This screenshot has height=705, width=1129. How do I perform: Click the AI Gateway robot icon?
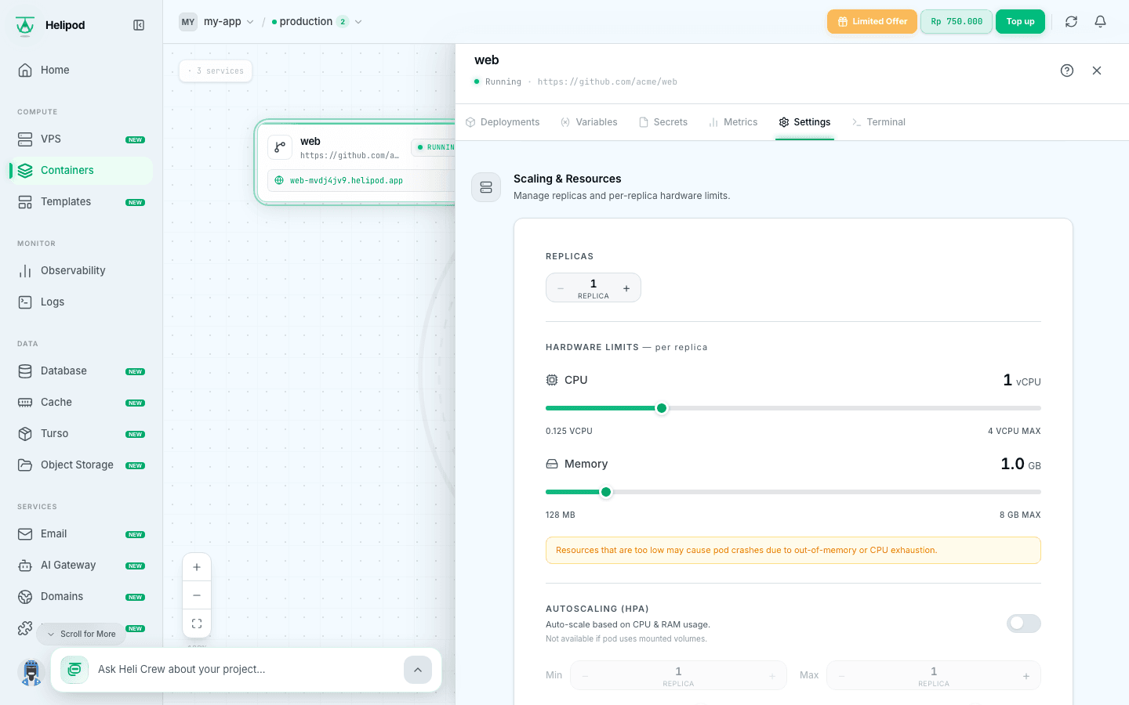[25, 565]
